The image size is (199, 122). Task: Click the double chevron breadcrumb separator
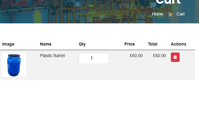[x=170, y=14]
